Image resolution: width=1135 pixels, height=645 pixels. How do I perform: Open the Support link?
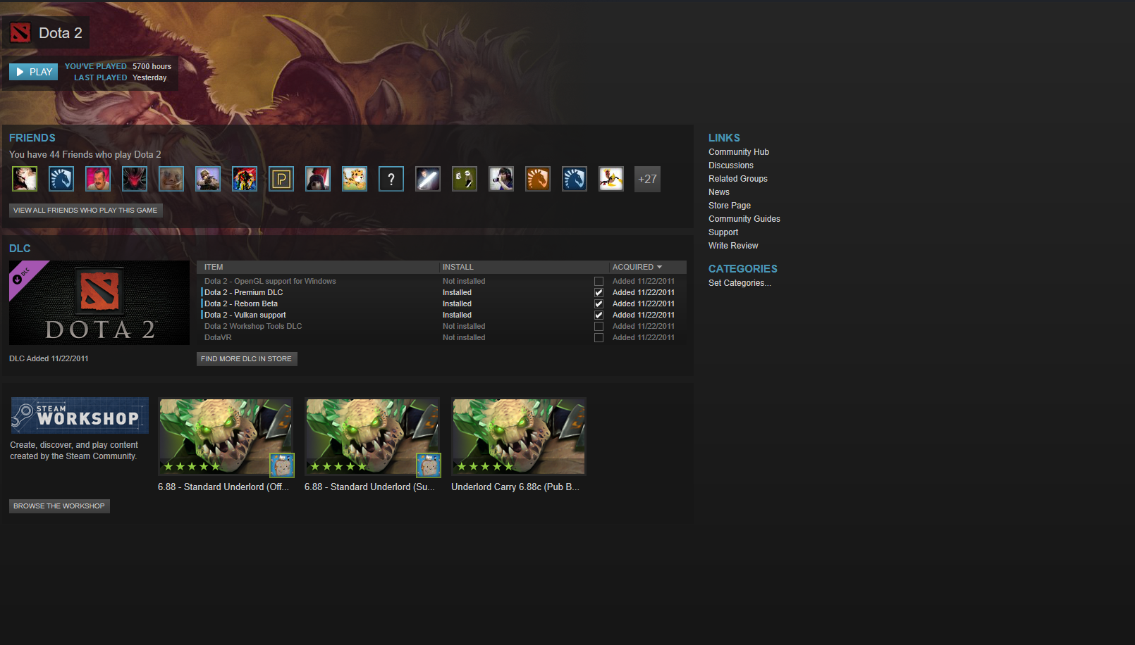pyautogui.click(x=723, y=232)
